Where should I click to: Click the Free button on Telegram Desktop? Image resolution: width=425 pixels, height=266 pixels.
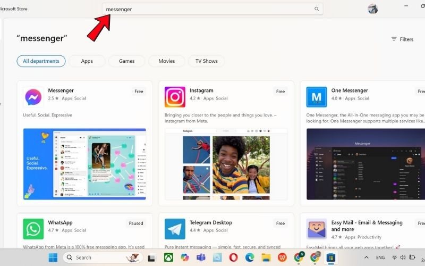tap(280, 223)
